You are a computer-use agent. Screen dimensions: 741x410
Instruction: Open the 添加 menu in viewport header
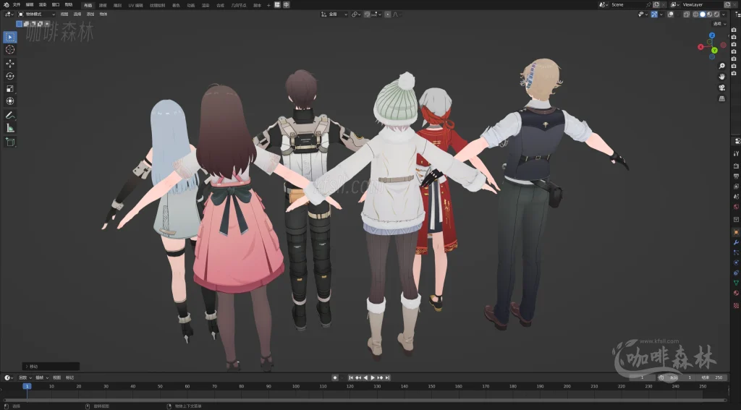click(x=90, y=14)
